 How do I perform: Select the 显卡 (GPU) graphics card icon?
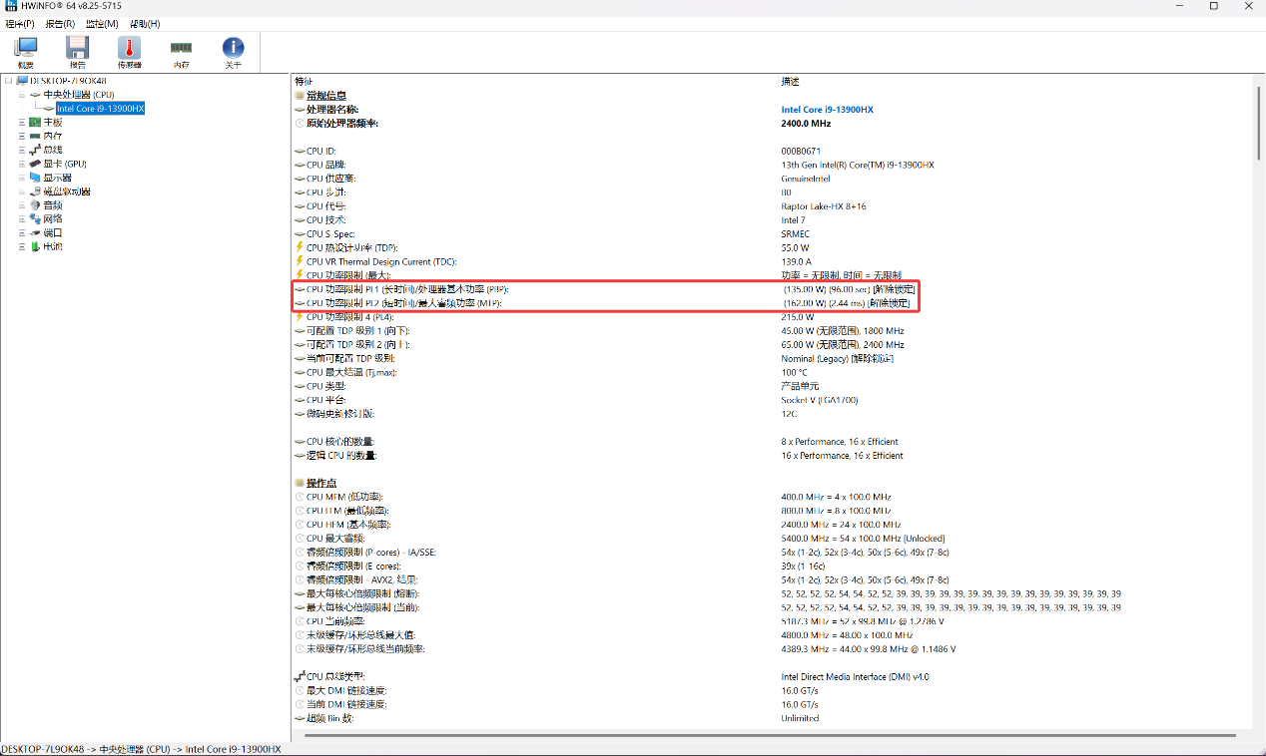coord(35,164)
